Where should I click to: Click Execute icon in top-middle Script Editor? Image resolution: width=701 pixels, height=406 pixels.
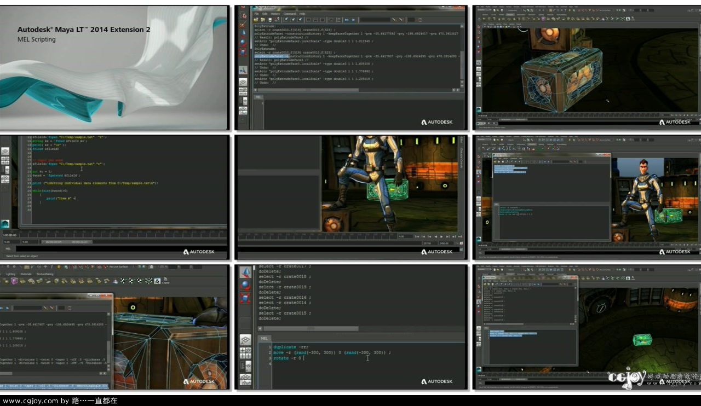(353, 20)
